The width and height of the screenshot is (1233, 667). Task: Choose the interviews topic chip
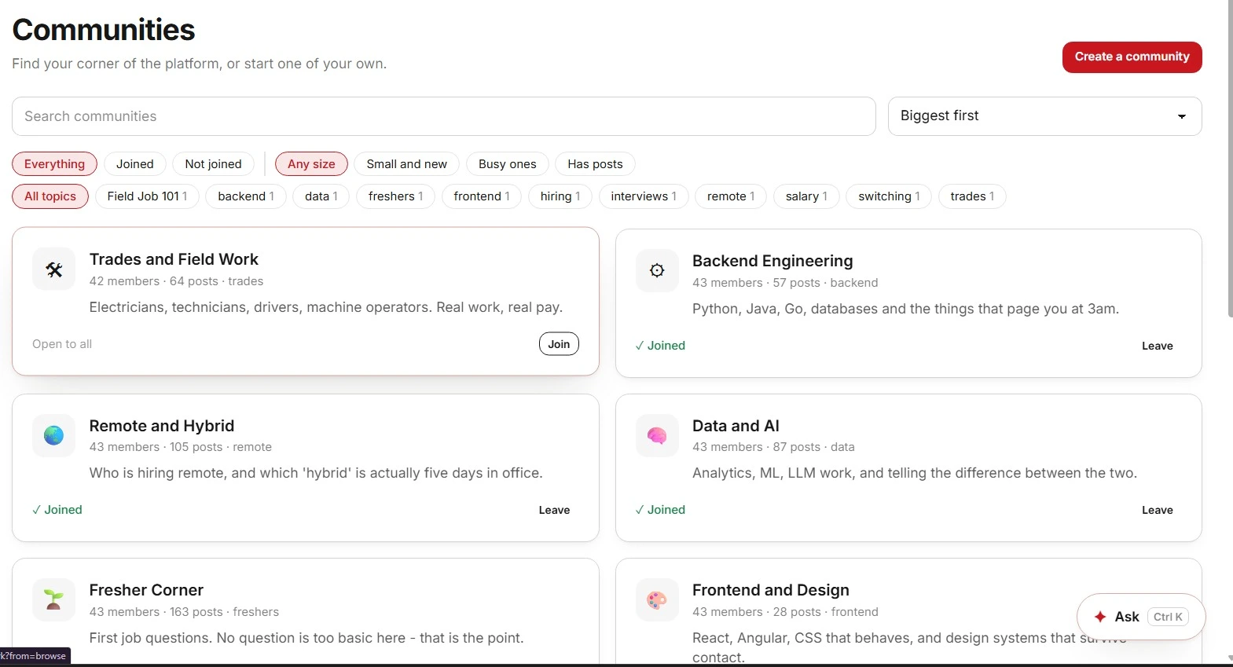(644, 196)
